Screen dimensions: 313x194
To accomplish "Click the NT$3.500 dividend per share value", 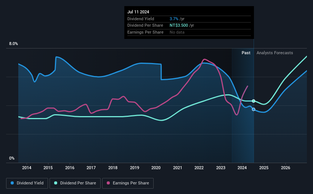I will click(179, 26).
